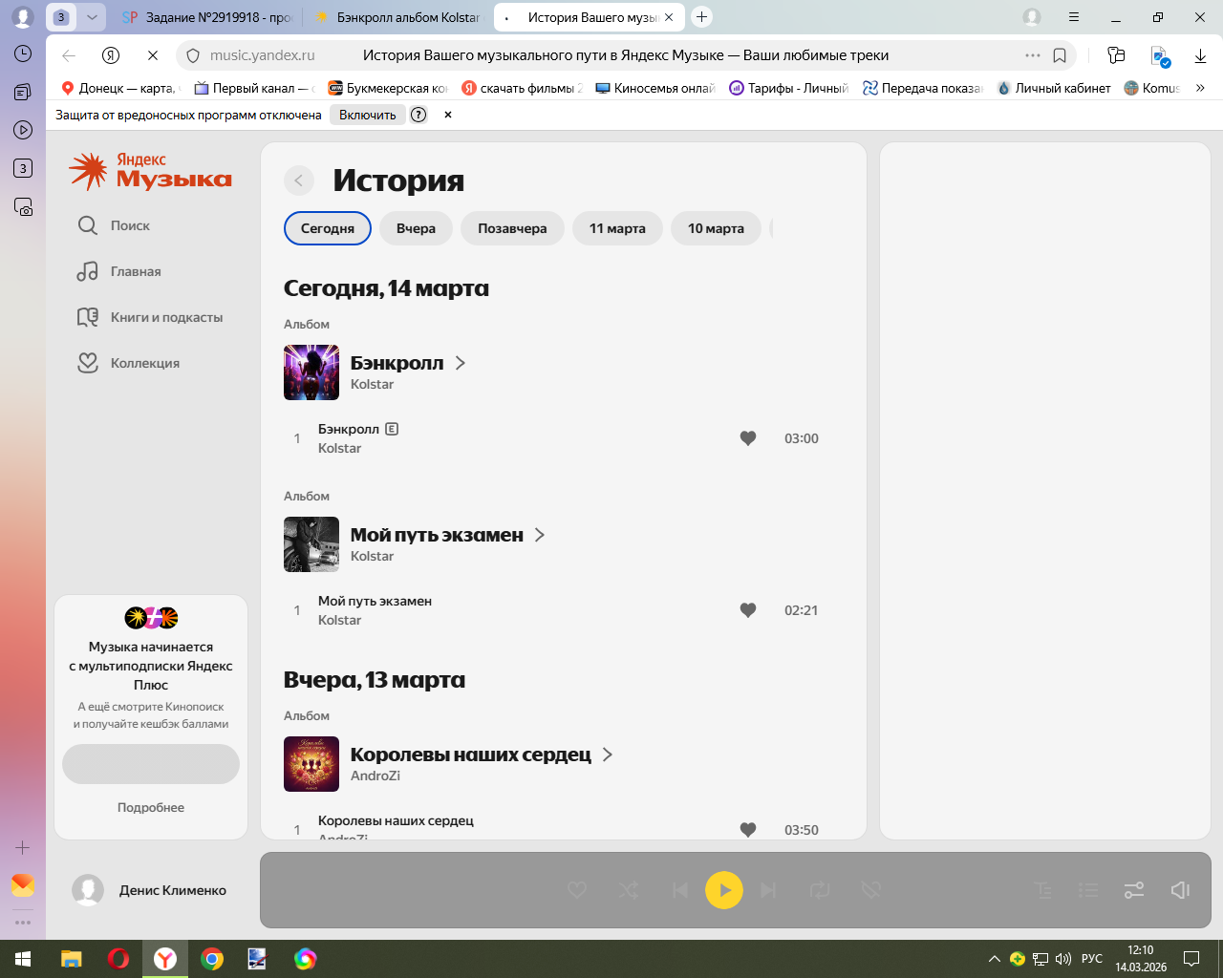Open the play queue list icon in the player
The image size is (1223, 978).
(x=1088, y=890)
